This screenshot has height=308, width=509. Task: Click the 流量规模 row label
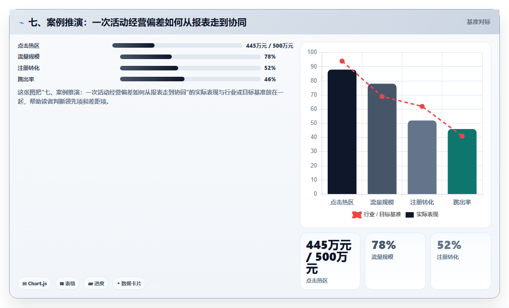(x=29, y=57)
